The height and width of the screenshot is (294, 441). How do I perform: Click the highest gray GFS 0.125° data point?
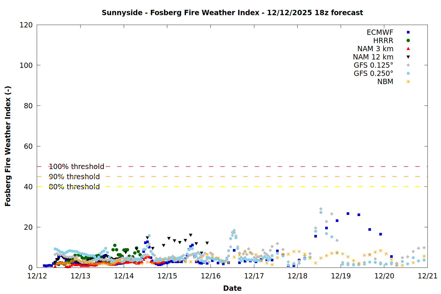pyautogui.click(x=321, y=209)
